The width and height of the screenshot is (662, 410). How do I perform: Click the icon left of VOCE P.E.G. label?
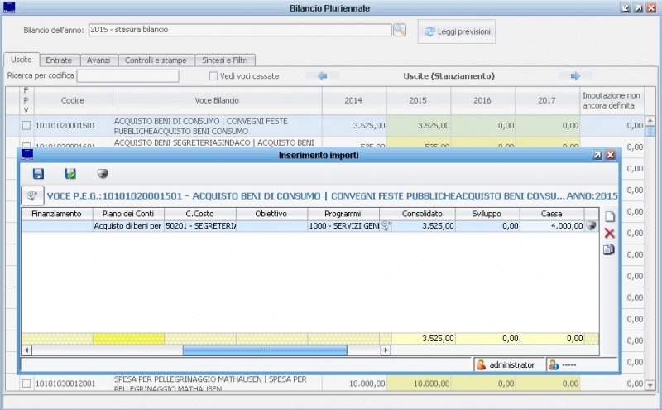(32, 195)
